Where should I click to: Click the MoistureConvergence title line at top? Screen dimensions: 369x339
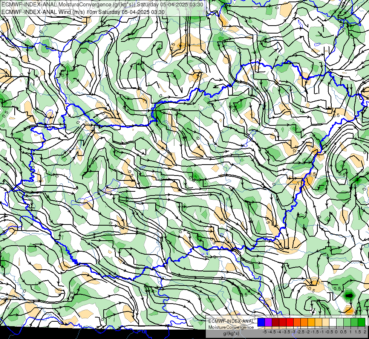(x=103, y=5)
